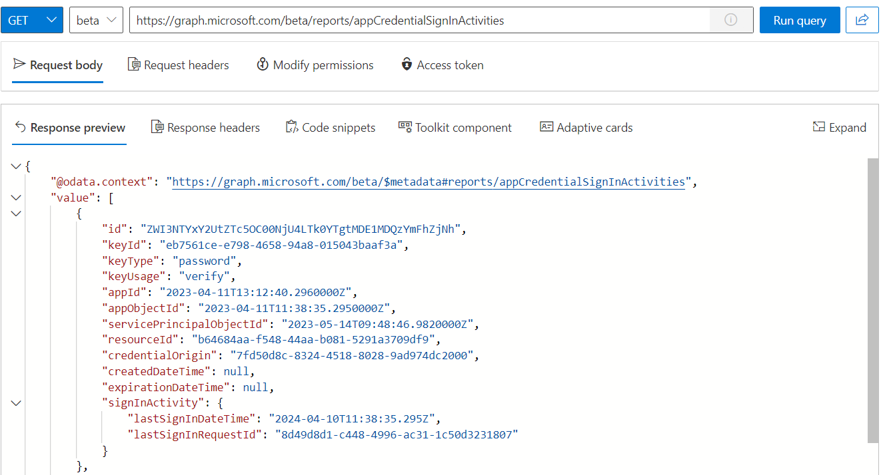This screenshot has width=887, height=475.
Task: Click the Request body send icon
Action: [19, 65]
